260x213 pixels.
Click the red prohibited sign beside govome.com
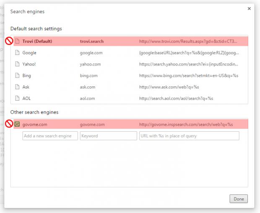click(8, 124)
